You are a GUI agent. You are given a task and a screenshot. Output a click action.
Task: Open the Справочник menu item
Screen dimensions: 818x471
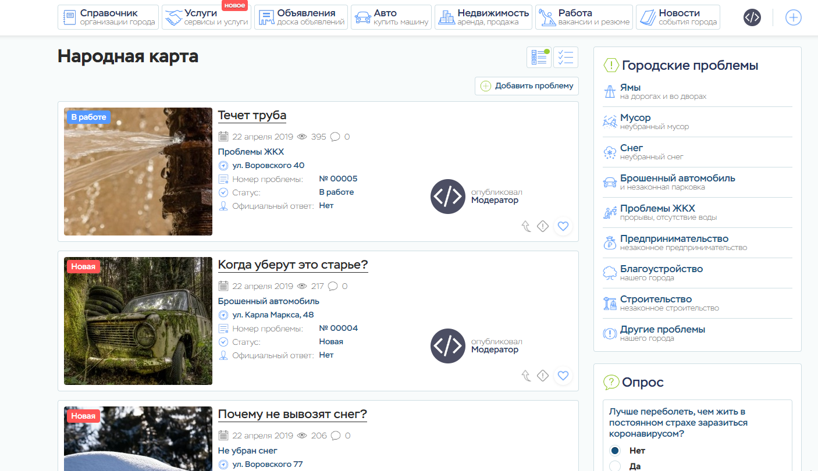point(108,17)
